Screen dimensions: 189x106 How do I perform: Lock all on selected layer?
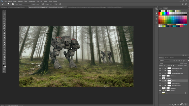pyautogui.click(x=173, y=66)
